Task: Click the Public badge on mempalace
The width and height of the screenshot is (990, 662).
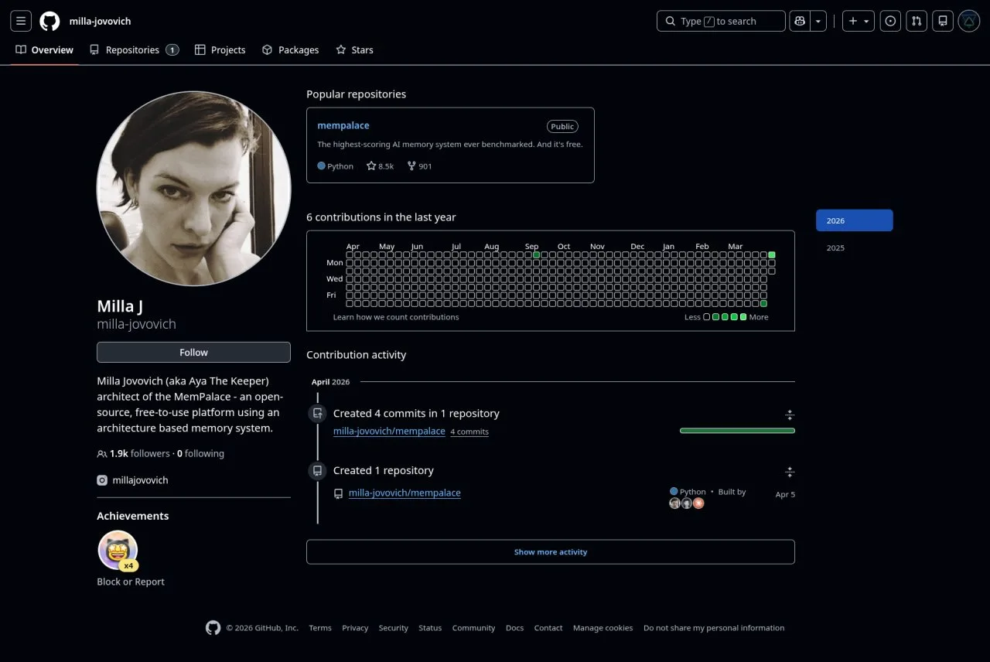Action: pos(562,126)
